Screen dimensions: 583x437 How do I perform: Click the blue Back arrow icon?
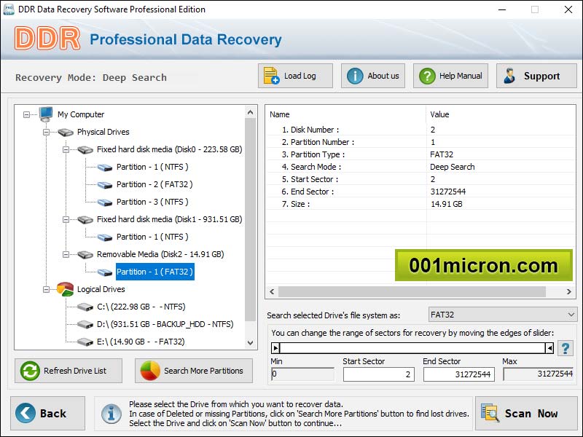click(x=26, y=413)
